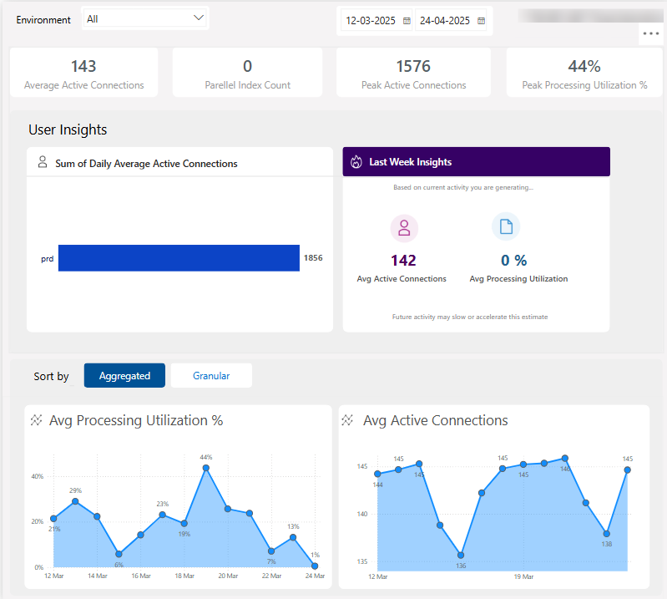Viewport: 667px width, 599px height.
Task: Click the three-dot more options icon
Action: point(651,33)
